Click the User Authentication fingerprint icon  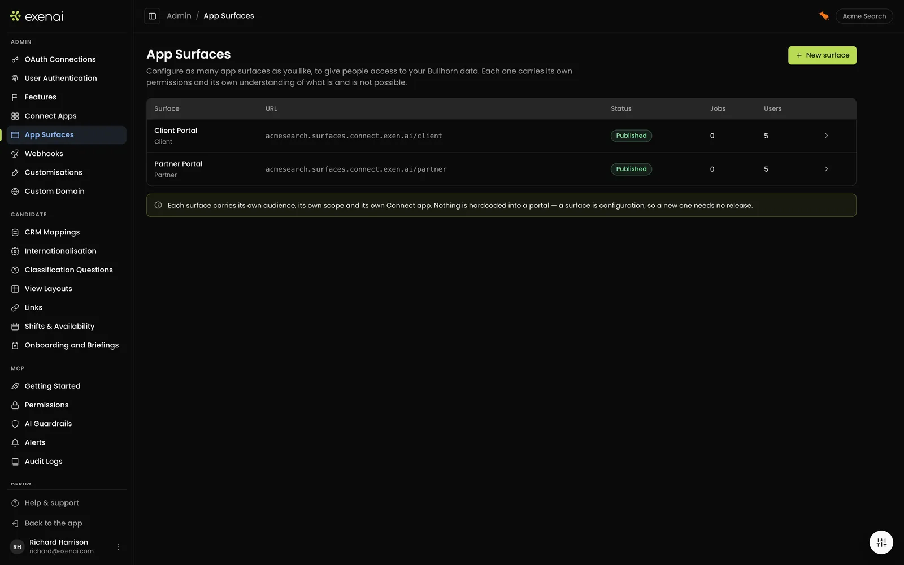(15, 79)
